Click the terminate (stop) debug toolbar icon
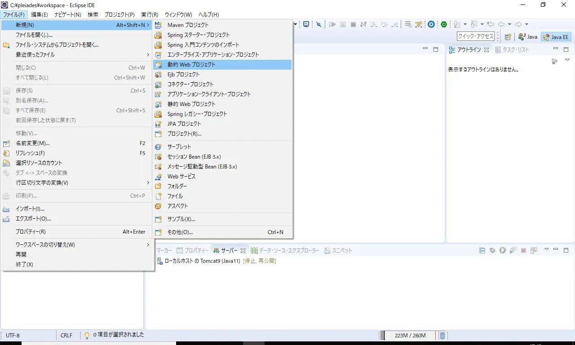The height and width of the screenshot is (345, 575). click(353, 24)
